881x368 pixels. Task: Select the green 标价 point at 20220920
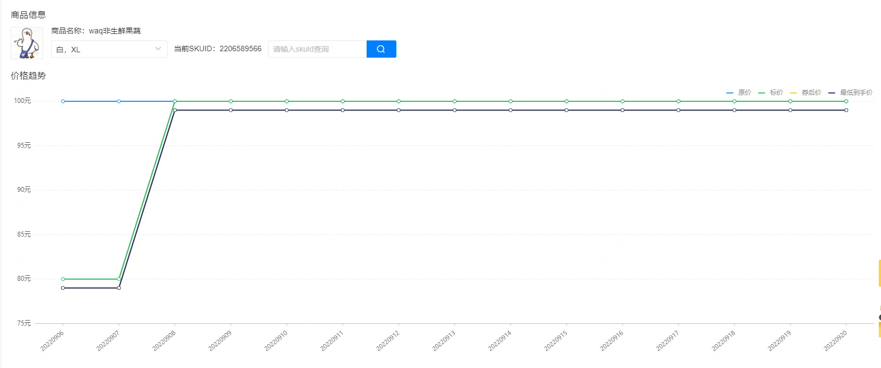pyautogui.click(x=846, y=101)
